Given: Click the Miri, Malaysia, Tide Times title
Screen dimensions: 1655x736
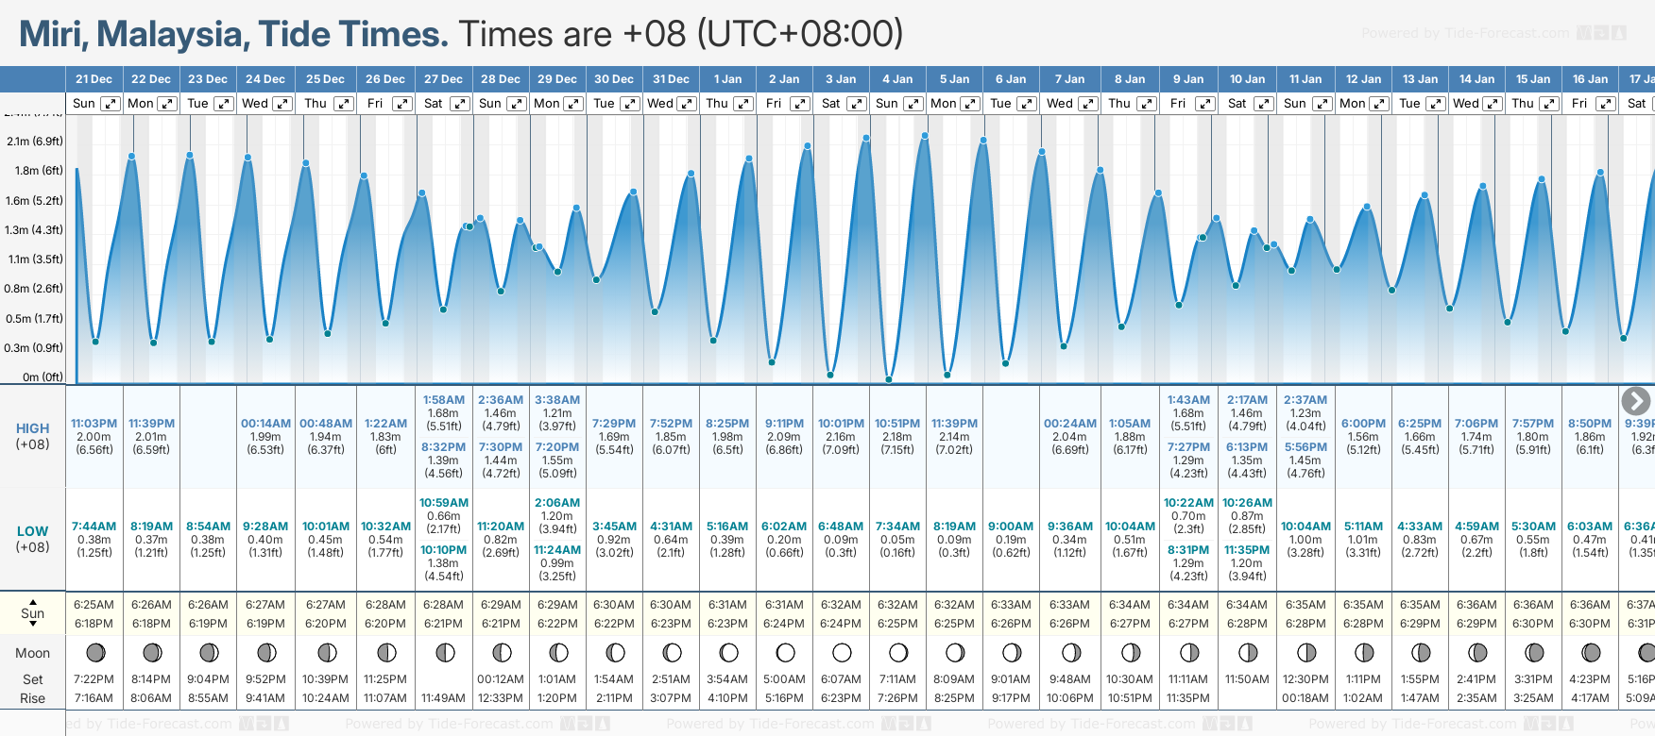Looking at the screenshot, I should pos(233,34).
